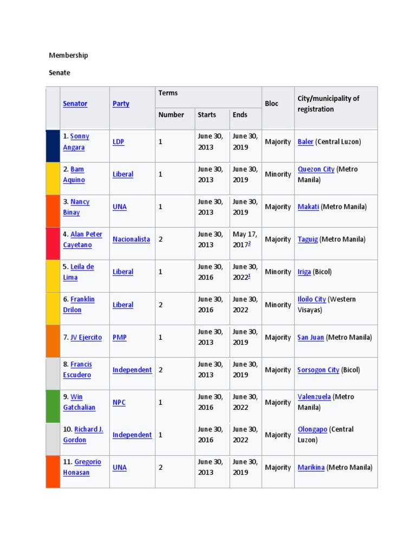Click the Liberal link in Leila de Lima's row
Viewport: 416px width, 555px height.
point(123,272)
